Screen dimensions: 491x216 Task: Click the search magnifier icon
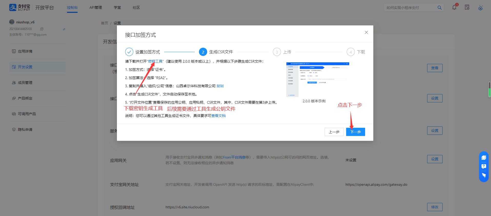[439, 8]
